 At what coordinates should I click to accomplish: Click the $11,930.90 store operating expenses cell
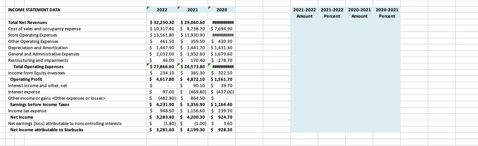193,35
